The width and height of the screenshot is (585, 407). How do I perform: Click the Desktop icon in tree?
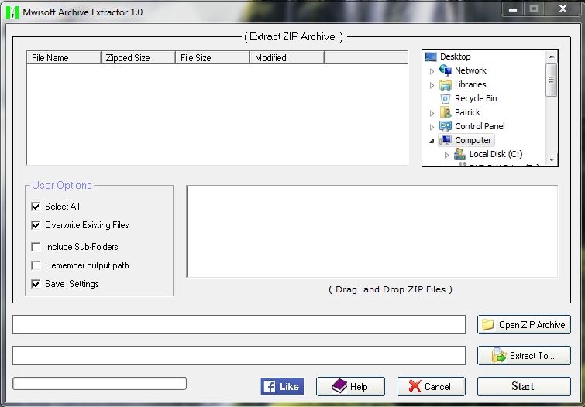point(431,56)
